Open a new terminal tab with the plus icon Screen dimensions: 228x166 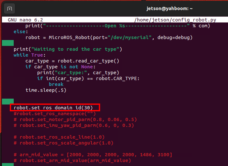[9, 9]
